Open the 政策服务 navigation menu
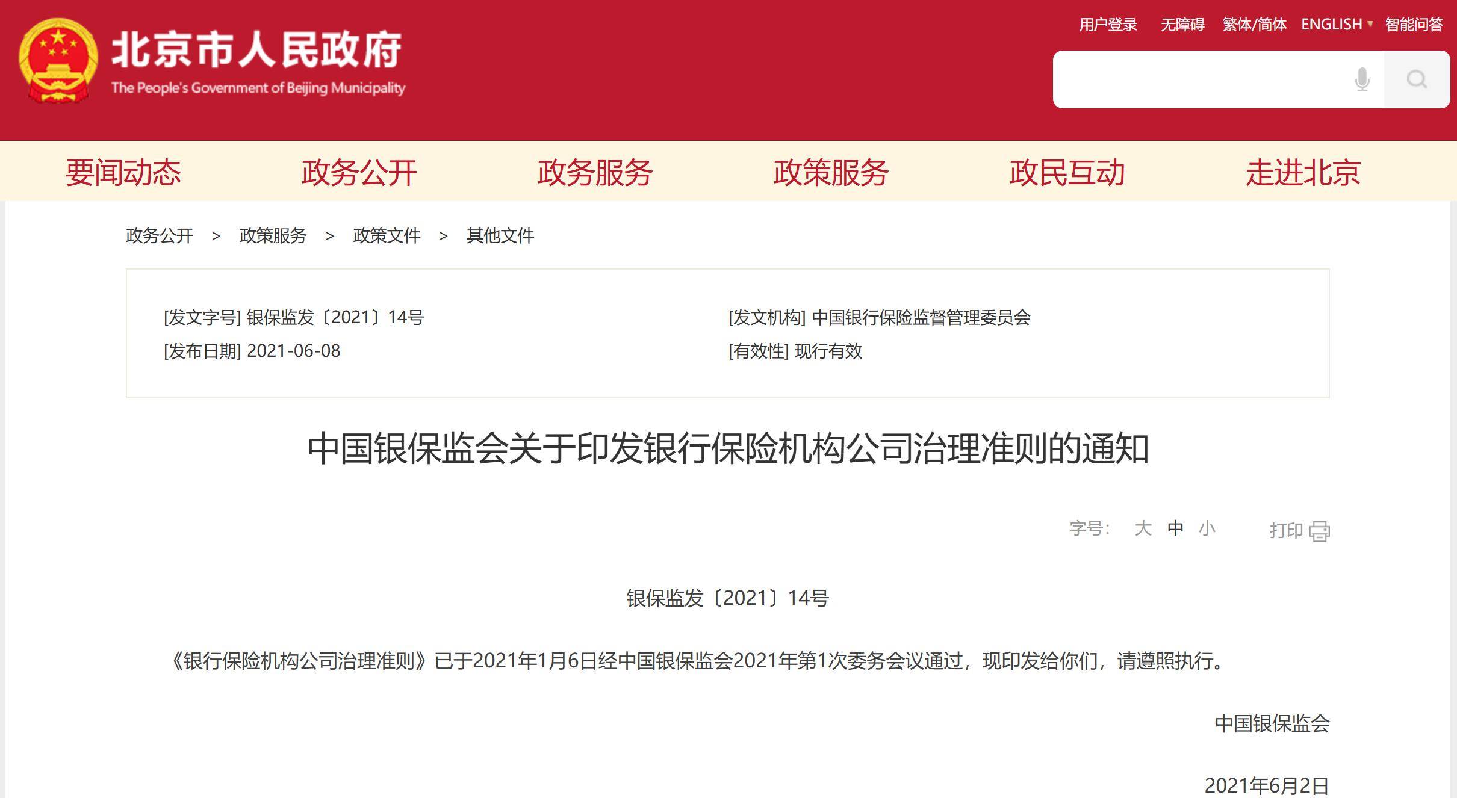Viewport: 1457px width, 798px height. 831,173
